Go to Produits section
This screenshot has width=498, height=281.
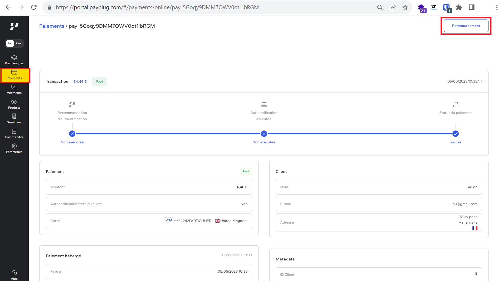[x=14, y=104]
